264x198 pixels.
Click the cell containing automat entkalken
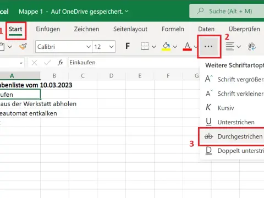click(20, 113)
